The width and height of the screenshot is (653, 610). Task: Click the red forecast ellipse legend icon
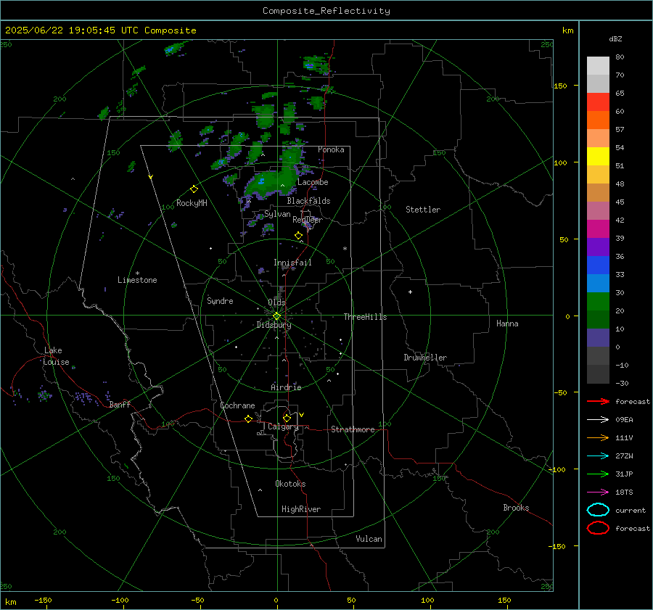[598, 528]
